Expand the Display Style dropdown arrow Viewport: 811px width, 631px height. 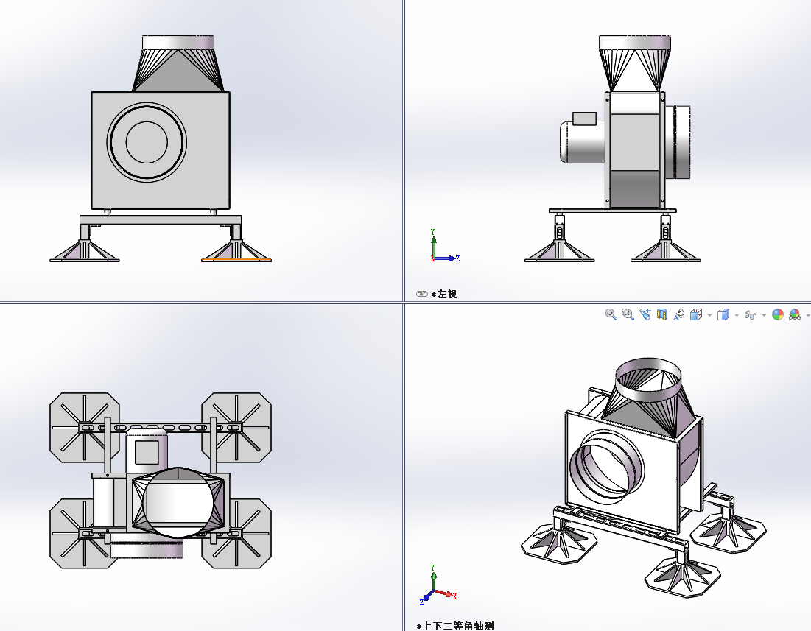pos(737,315)
